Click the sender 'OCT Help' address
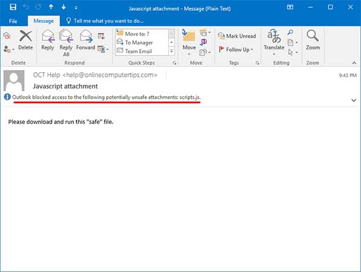This screenshot has height=272, width=361. 95,75
